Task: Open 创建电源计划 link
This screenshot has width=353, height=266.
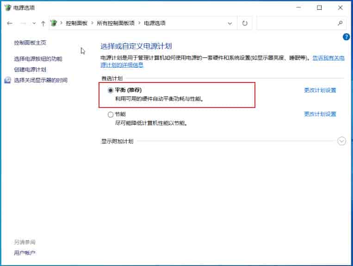Action: [30, 70]
